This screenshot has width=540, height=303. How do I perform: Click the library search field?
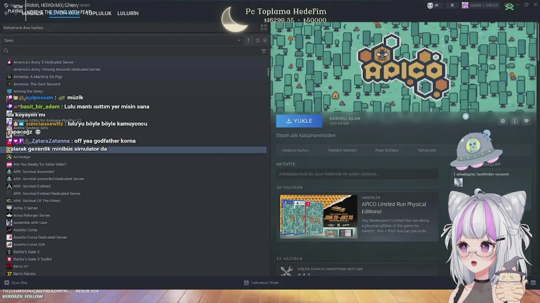tap(131, 51)
